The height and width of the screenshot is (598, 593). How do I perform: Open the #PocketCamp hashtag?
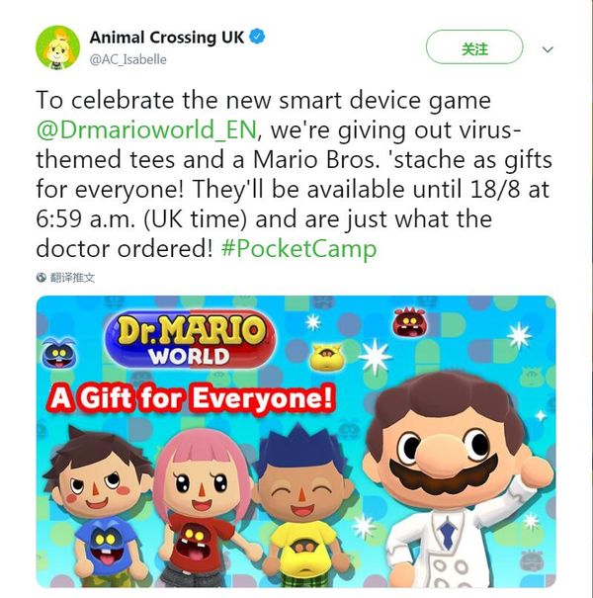coord(299,249)
